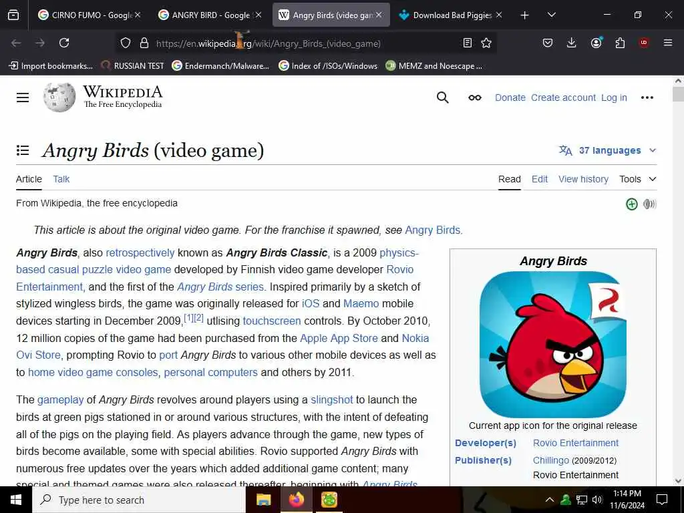This screenshot has width=684, height=513.
Task: Click Donate link
Action: pyautogui.click(x=510, y=98)
